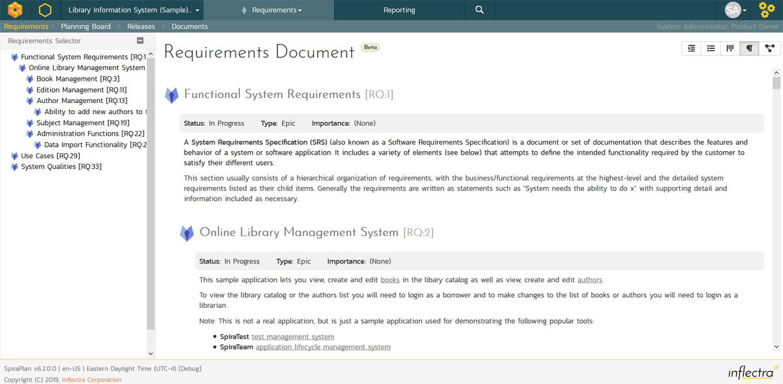This screenshot has width=783, height=384.
Task: Select Functional System Requirements in selector tree
Action: click(x=84, y=57)
